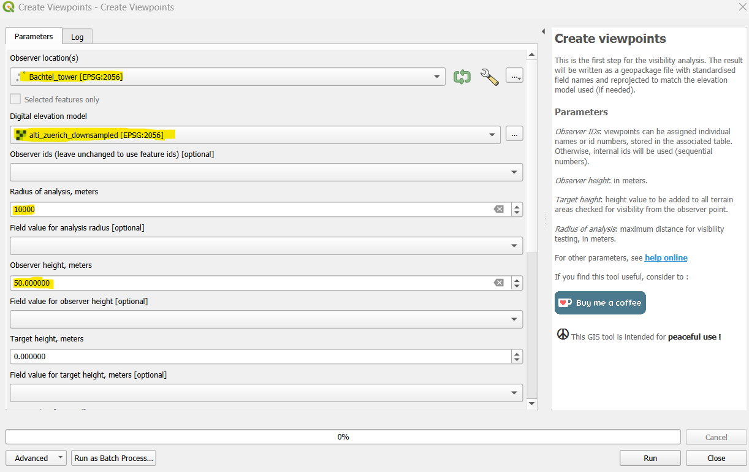The width and height of the screenshot is (749, 472).
Task: Collapse the help panel with the arrow
Action: pos(543,31)
